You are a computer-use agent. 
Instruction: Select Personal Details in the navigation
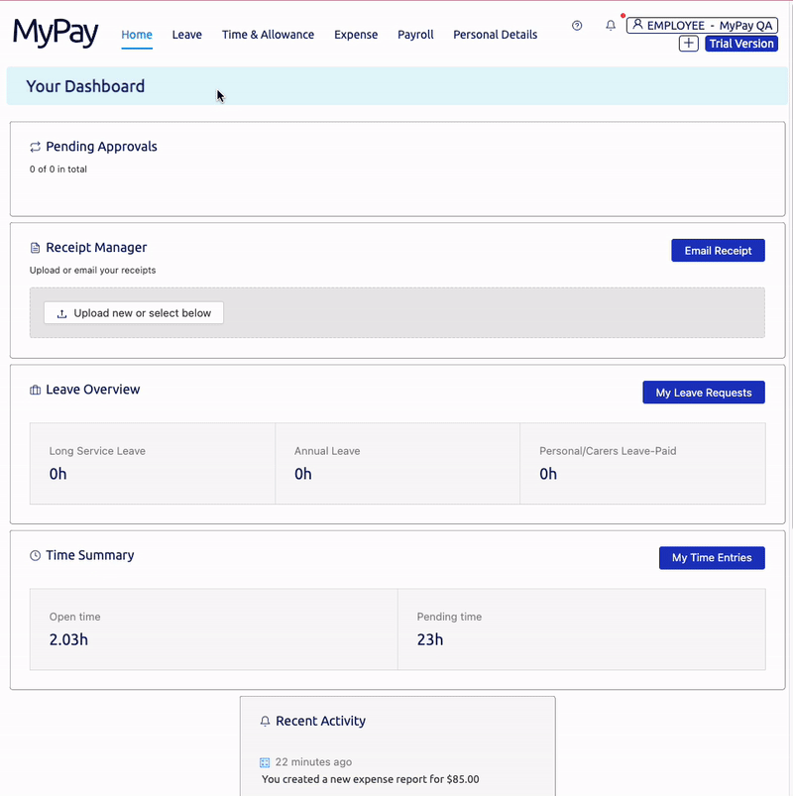tap(495, 35)
